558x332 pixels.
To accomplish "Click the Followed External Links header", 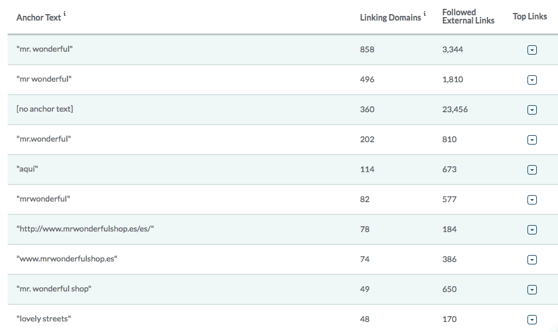I will click(468, 16).
